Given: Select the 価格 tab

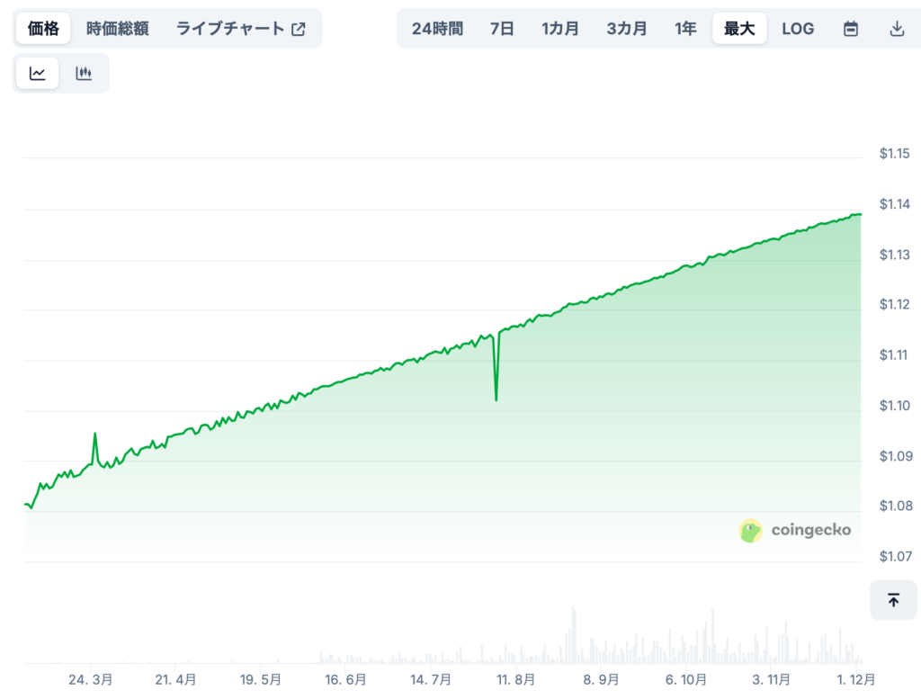Looking at the screenshot, I should 40,28.
